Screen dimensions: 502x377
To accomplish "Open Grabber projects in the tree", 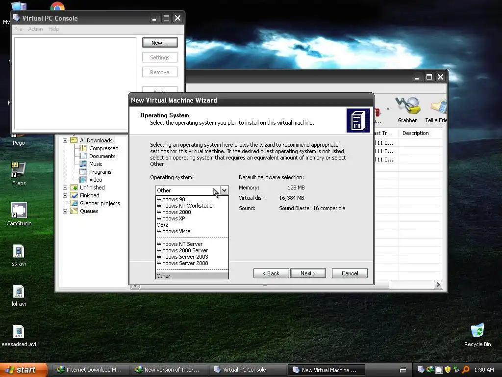I will 100,203.
